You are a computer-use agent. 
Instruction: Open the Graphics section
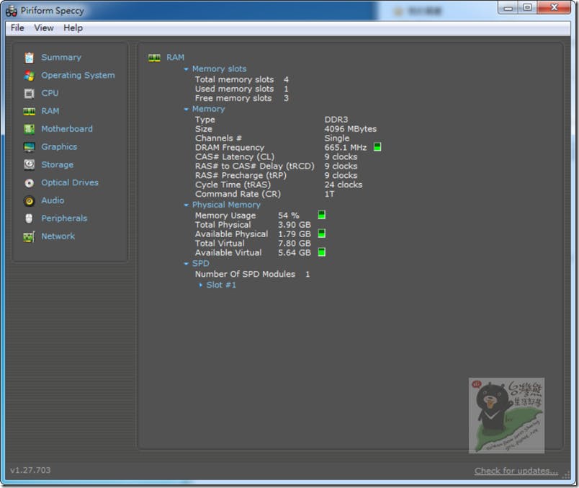(59, 147)
